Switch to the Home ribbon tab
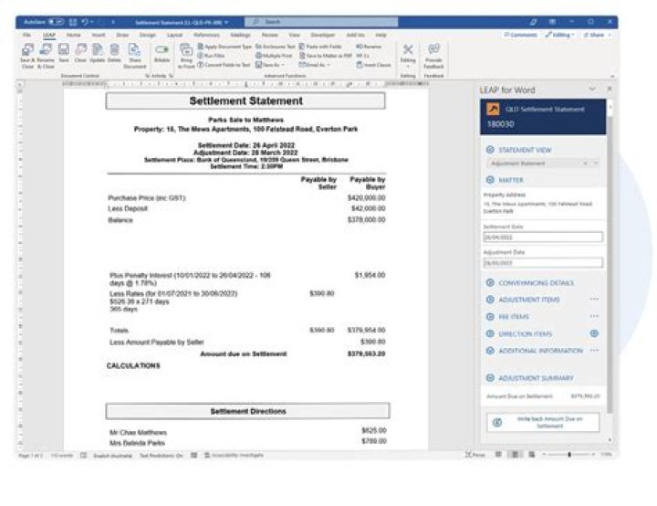This screenshot has height=506, width=657. coord(73,35)
